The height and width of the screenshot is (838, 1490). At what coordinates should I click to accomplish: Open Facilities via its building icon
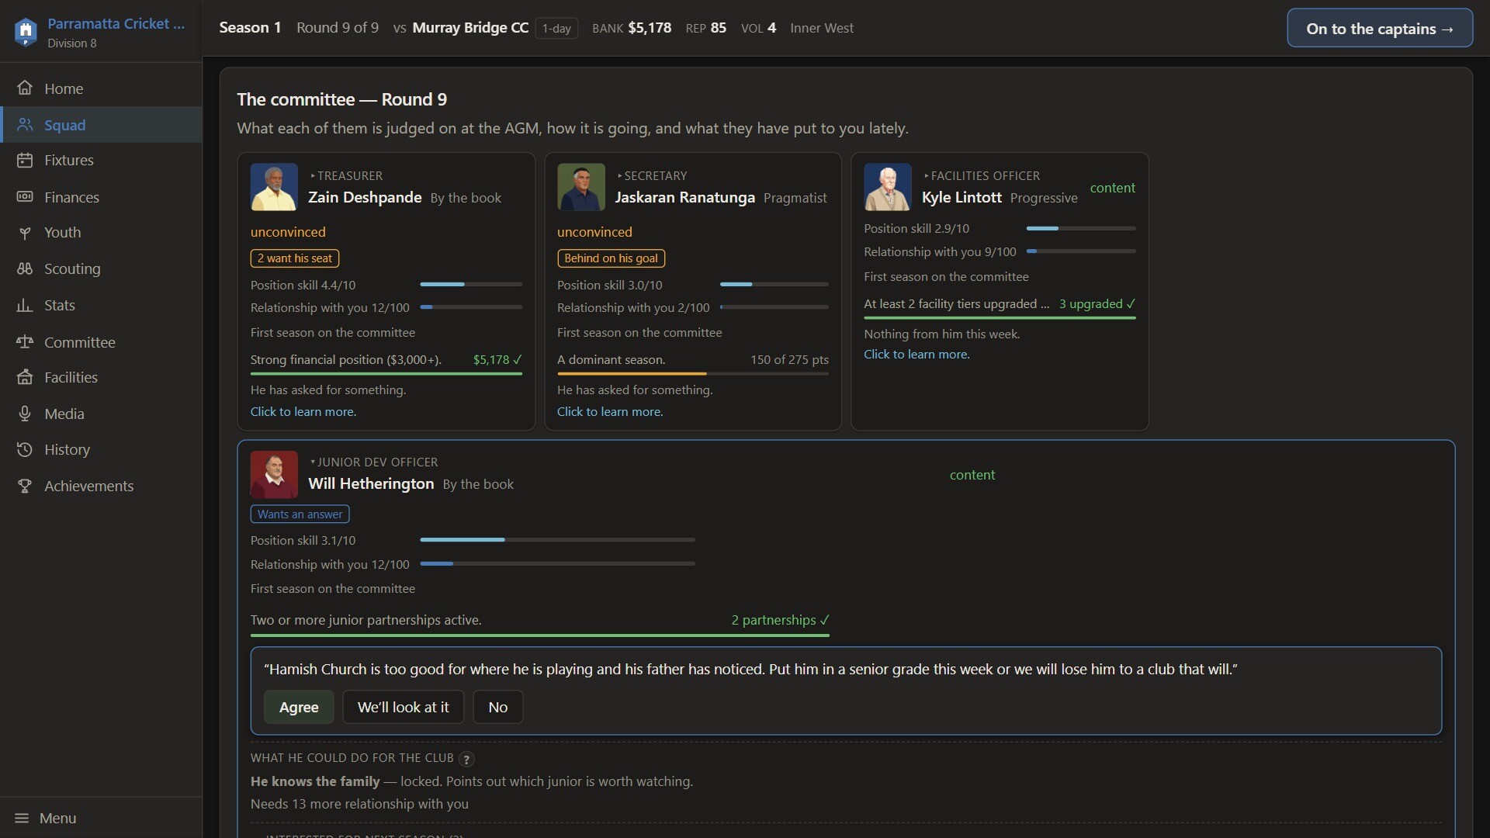pyautogui.click(x=25, y=377)
